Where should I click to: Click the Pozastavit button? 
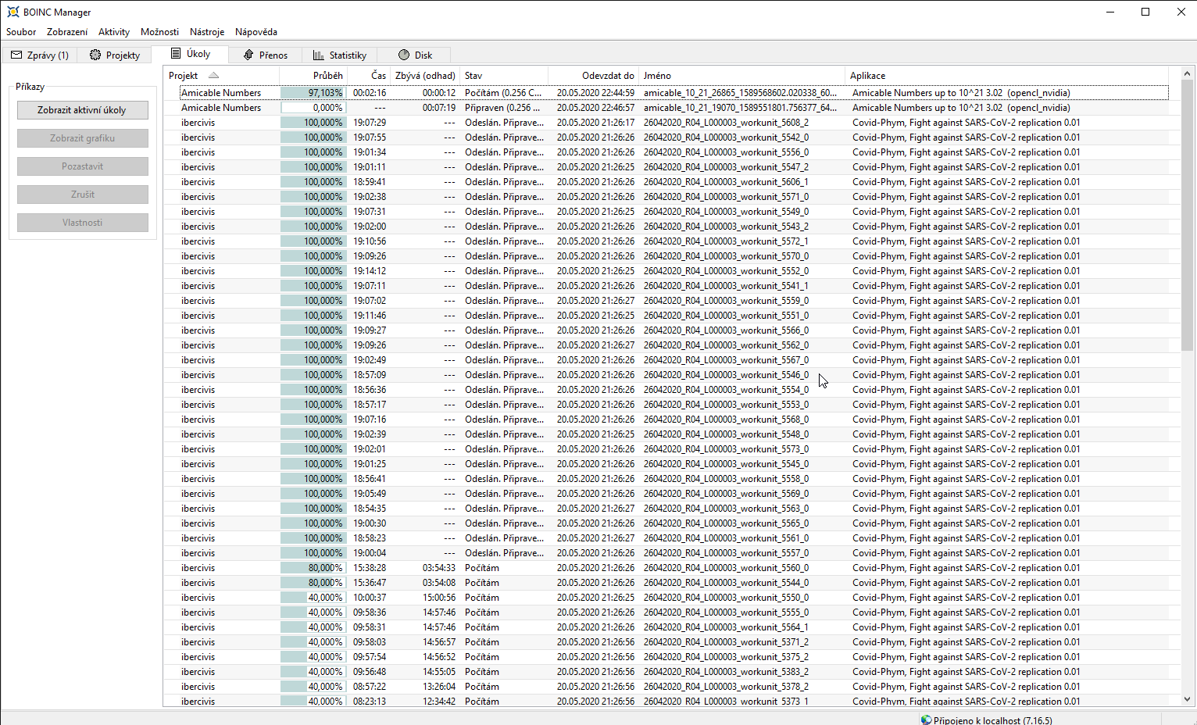83,166
